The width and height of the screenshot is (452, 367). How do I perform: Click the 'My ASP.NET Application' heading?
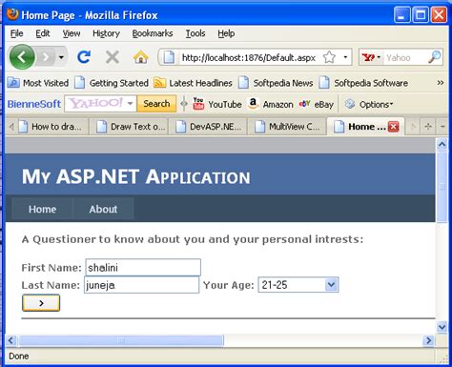(x=136, y=176)
